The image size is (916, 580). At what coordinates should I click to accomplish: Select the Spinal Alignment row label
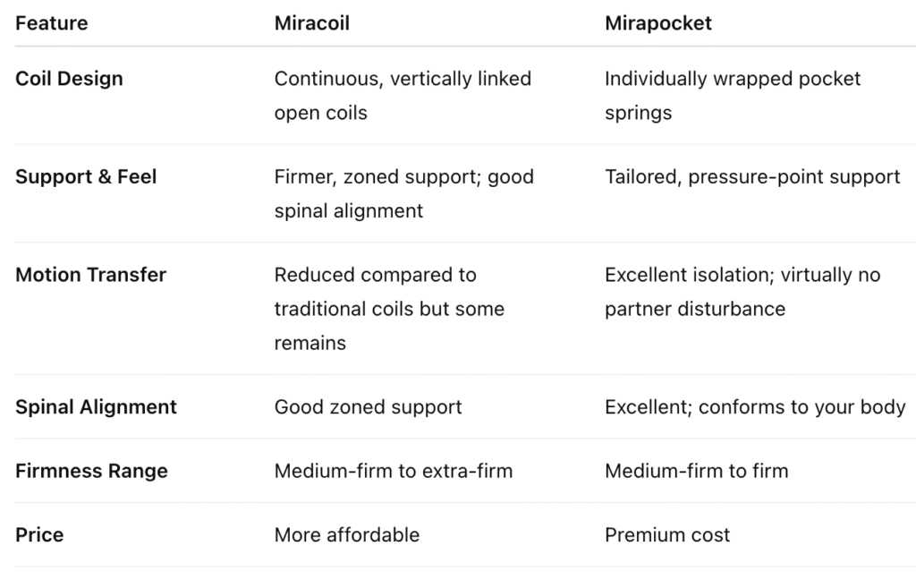click(x=96, y=407)
